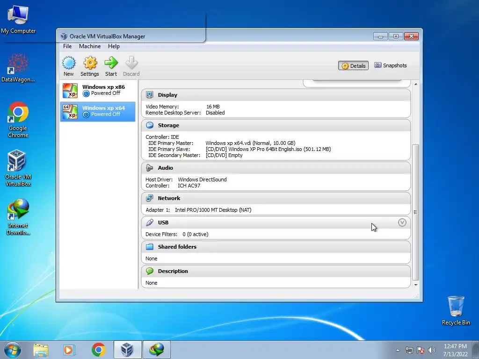Click the Description section bubble icon
479x359 pixels.
[x=149, y=271]
